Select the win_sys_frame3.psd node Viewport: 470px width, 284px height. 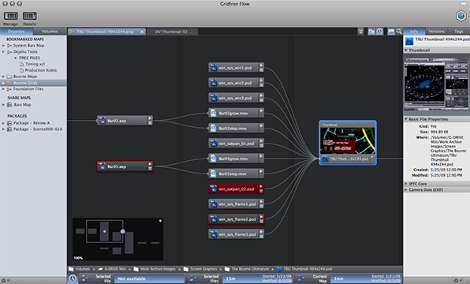pyautogui.click(x=237, y=234)
